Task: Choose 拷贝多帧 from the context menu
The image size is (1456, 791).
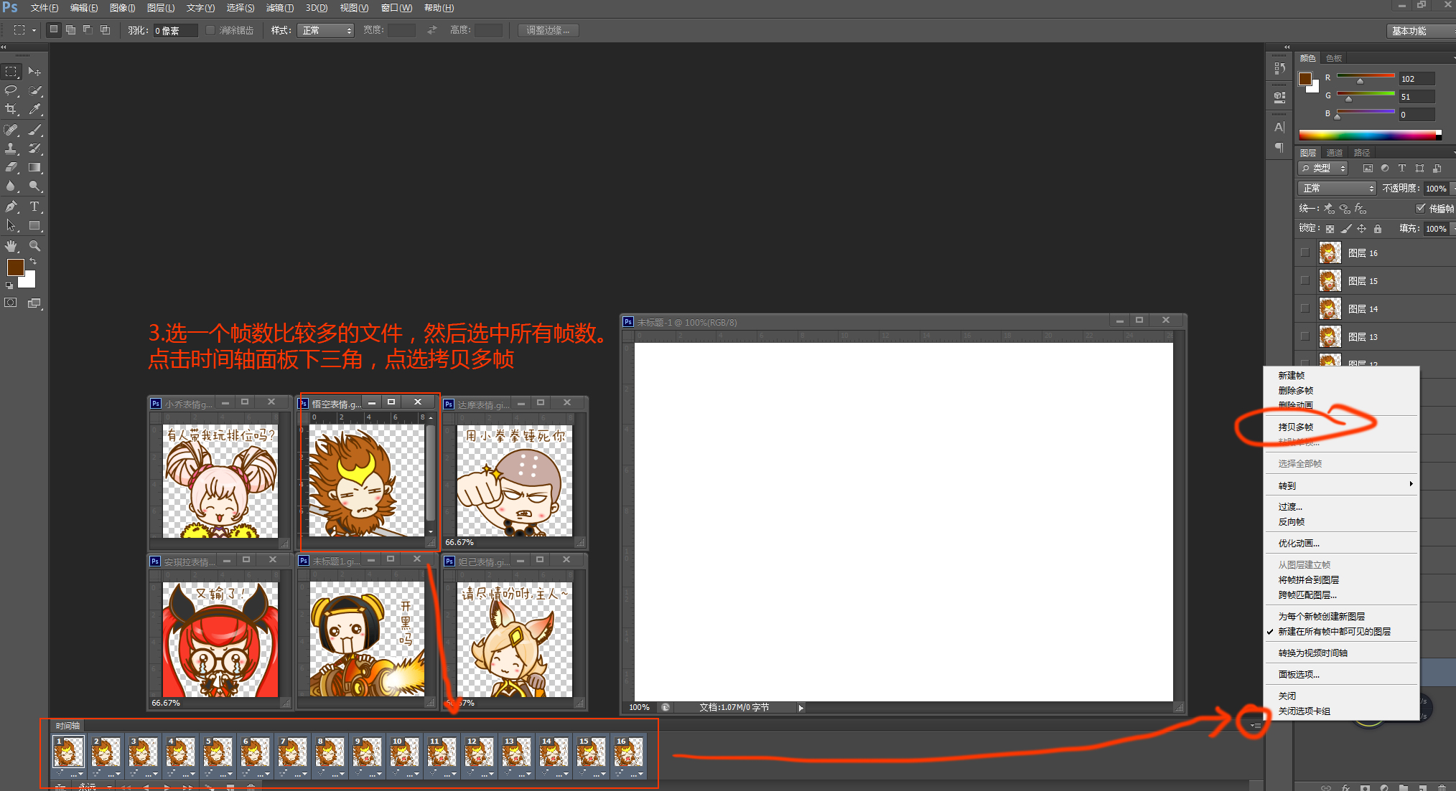Action: pos(1295,427)
